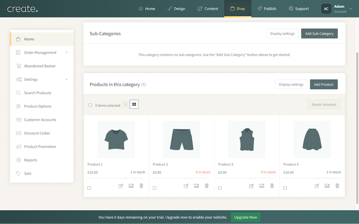Open image manager for Product 2
This screenshot has width=359, height=224.
tap(196, 186)
